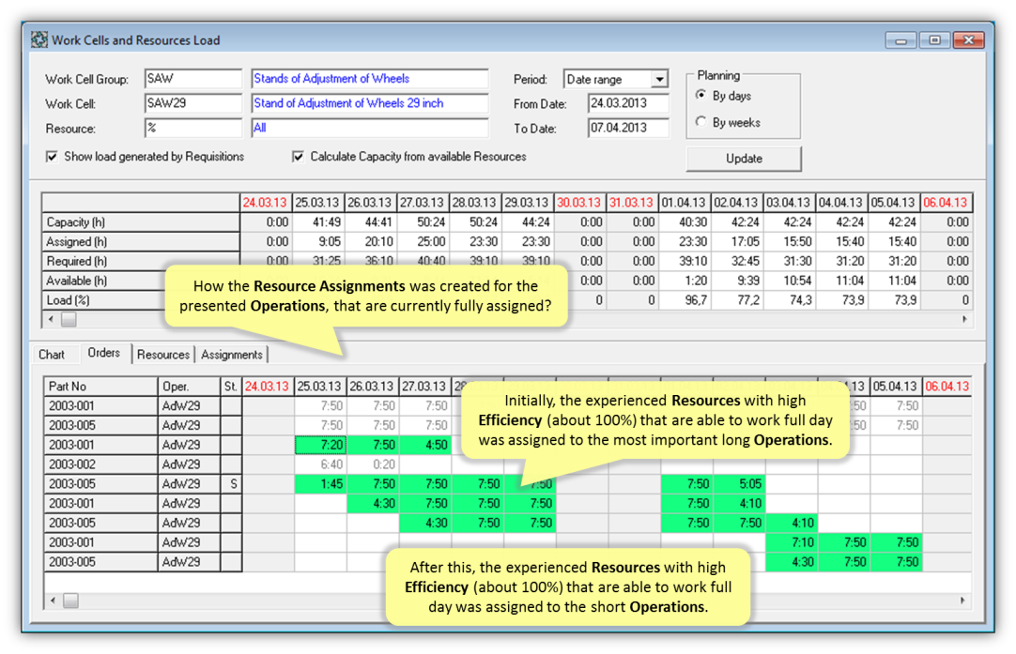Click the load table horizontal scrollbar thumb
The image size is (1016, 654).
[x=69, y=319]
